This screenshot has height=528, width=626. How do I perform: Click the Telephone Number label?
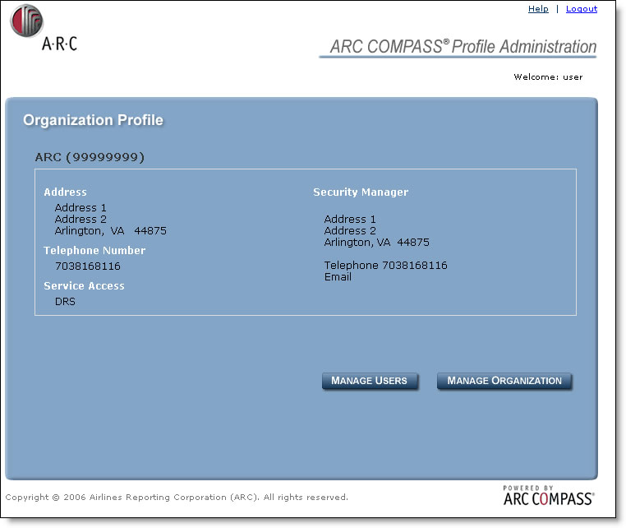94,250
